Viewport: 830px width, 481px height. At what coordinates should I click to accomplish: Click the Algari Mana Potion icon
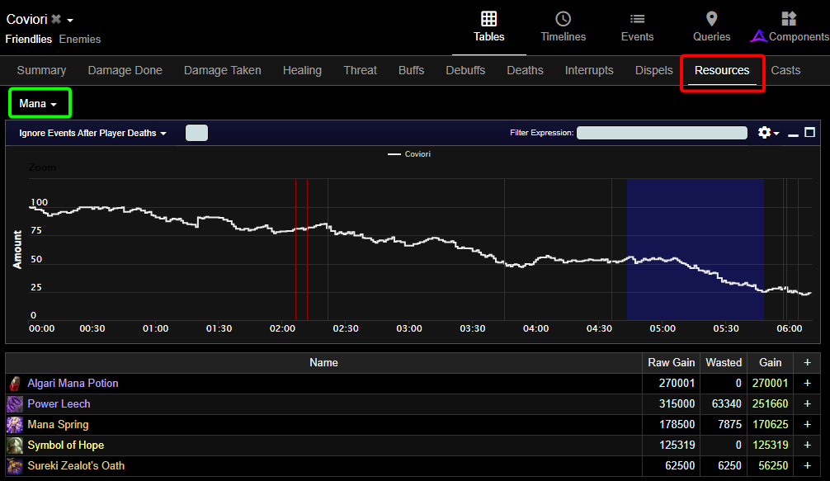(15, 383)
